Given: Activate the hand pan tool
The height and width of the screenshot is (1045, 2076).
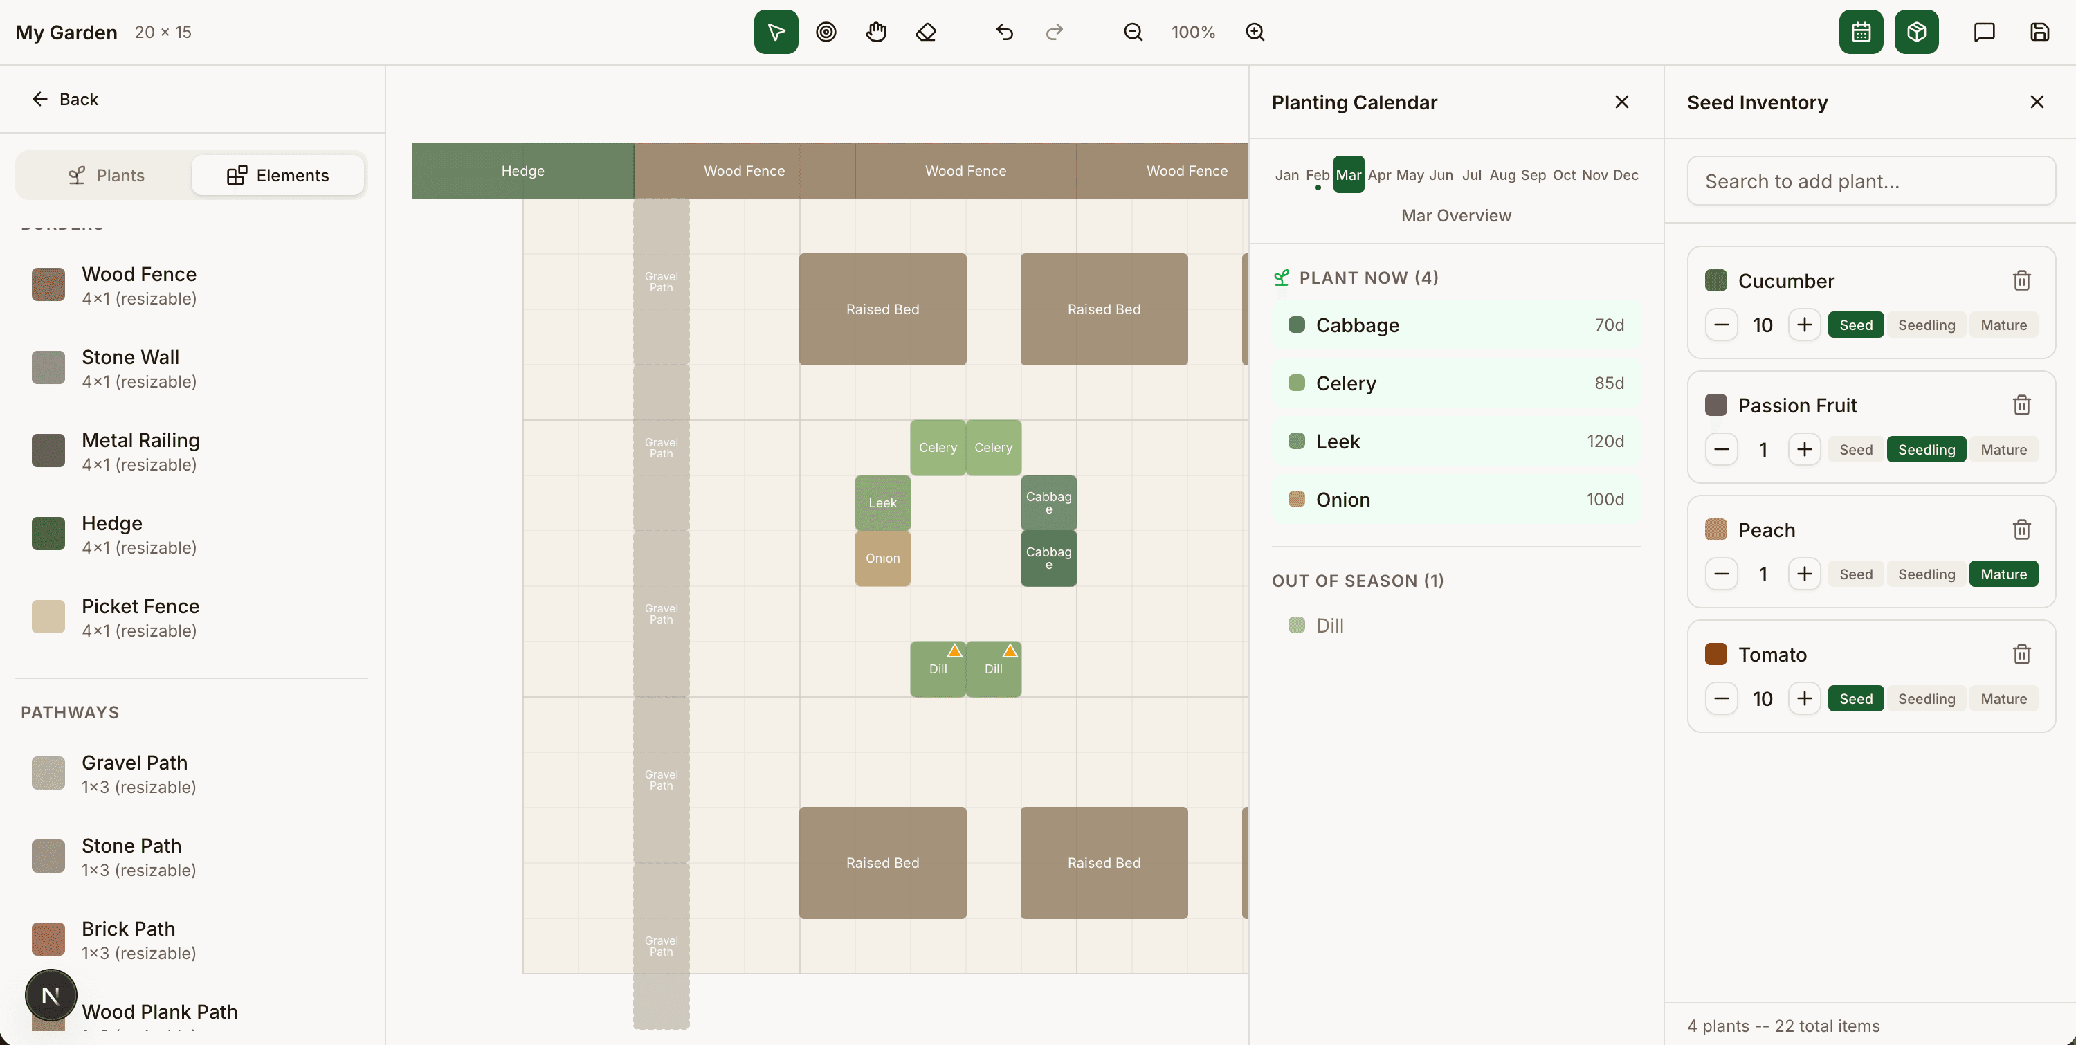Looking at the screenshot, I should pos(876,31).
